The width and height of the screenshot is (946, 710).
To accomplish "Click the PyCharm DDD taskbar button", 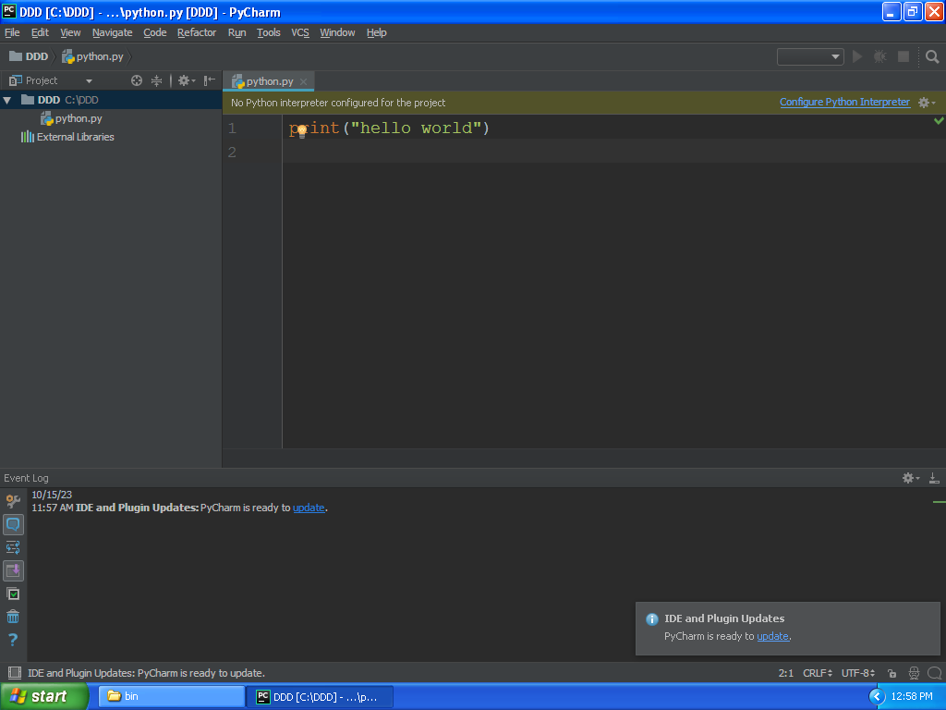I will pos(320,697).
